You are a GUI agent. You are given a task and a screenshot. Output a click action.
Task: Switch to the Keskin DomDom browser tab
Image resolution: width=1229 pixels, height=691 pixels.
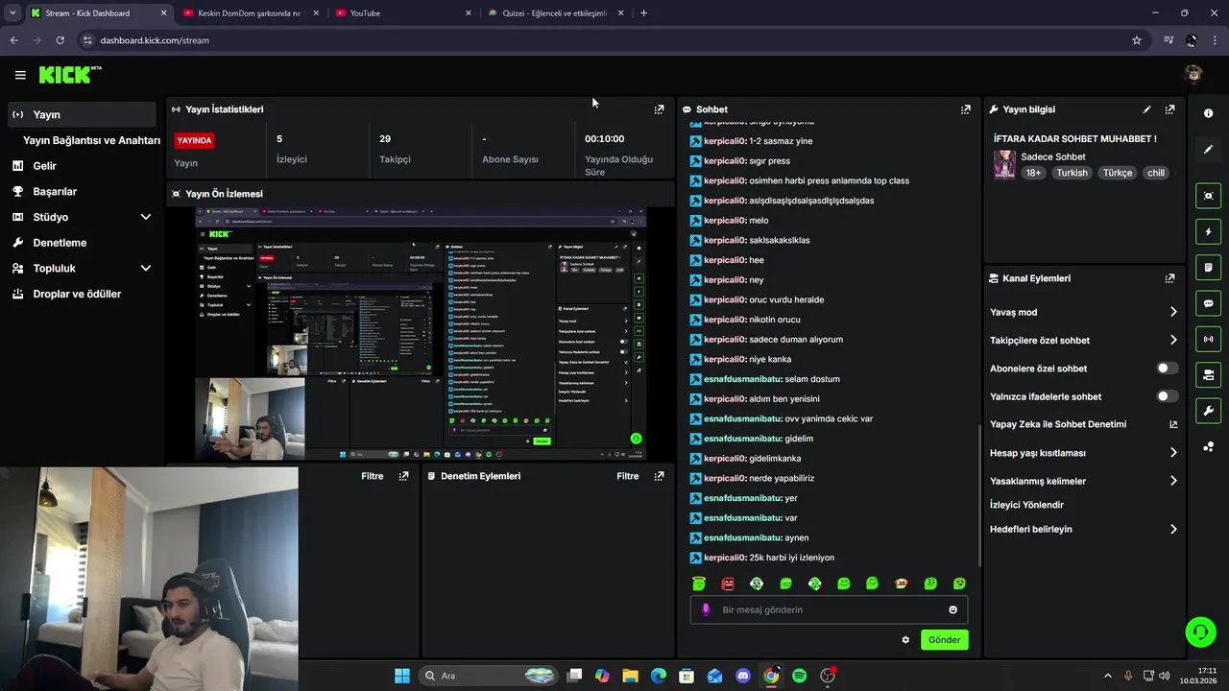[x=250, y=13]
